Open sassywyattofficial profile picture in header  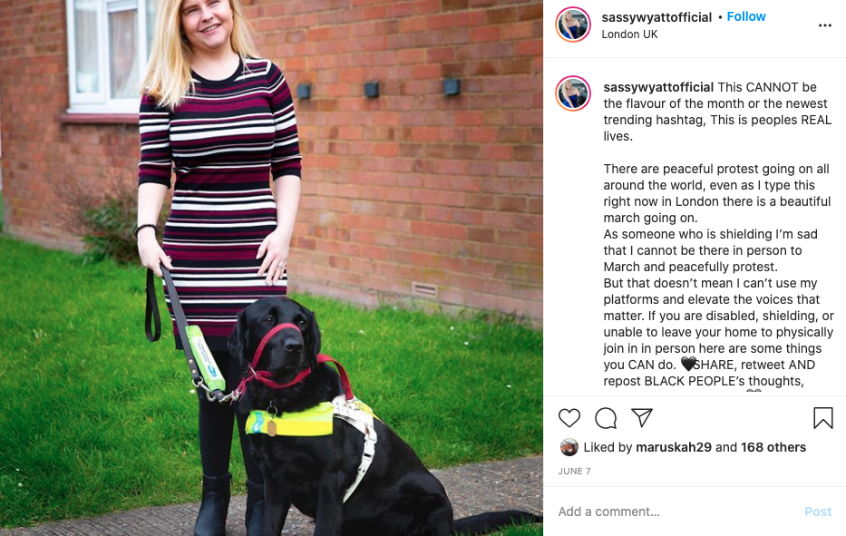click(573, 24)
